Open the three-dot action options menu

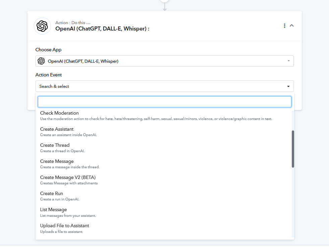tap(284, 26)
